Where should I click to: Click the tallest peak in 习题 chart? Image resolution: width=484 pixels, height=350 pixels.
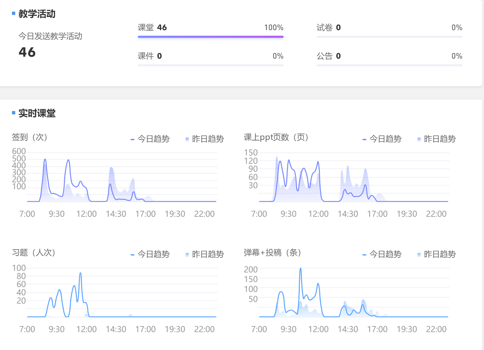[81, 273]
